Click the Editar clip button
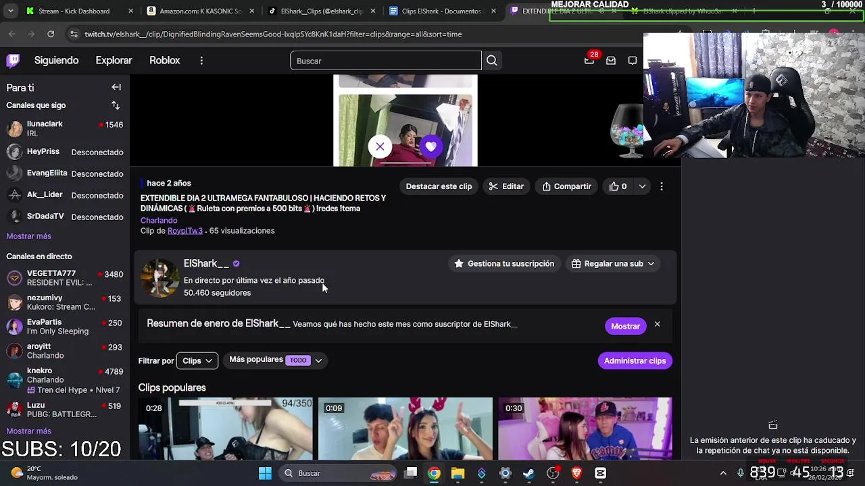865x486 pixels. point(506,186)
